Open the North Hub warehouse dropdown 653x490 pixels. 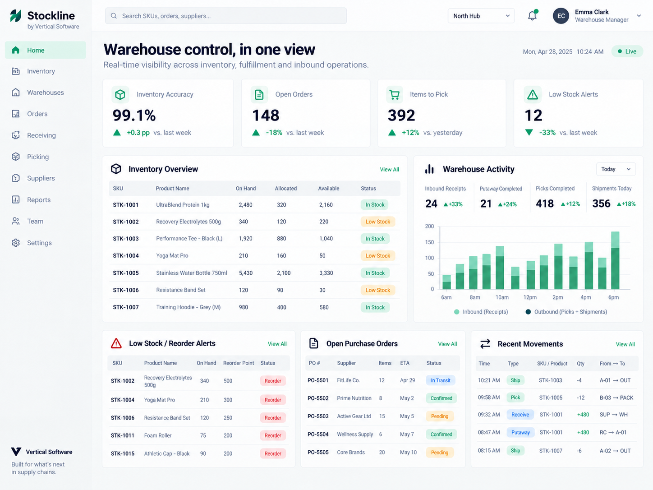[481, 16]
